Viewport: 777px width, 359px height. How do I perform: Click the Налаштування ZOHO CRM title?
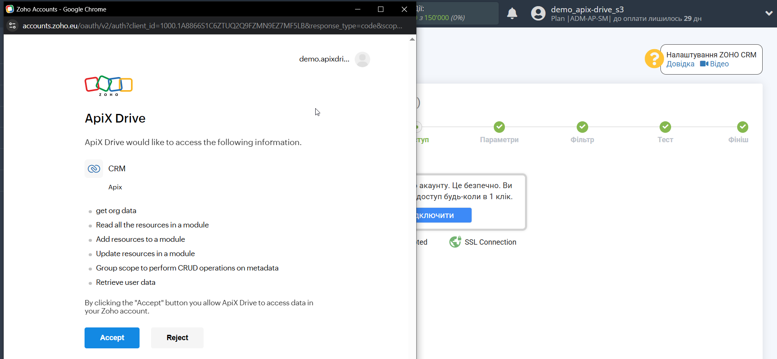711,55
